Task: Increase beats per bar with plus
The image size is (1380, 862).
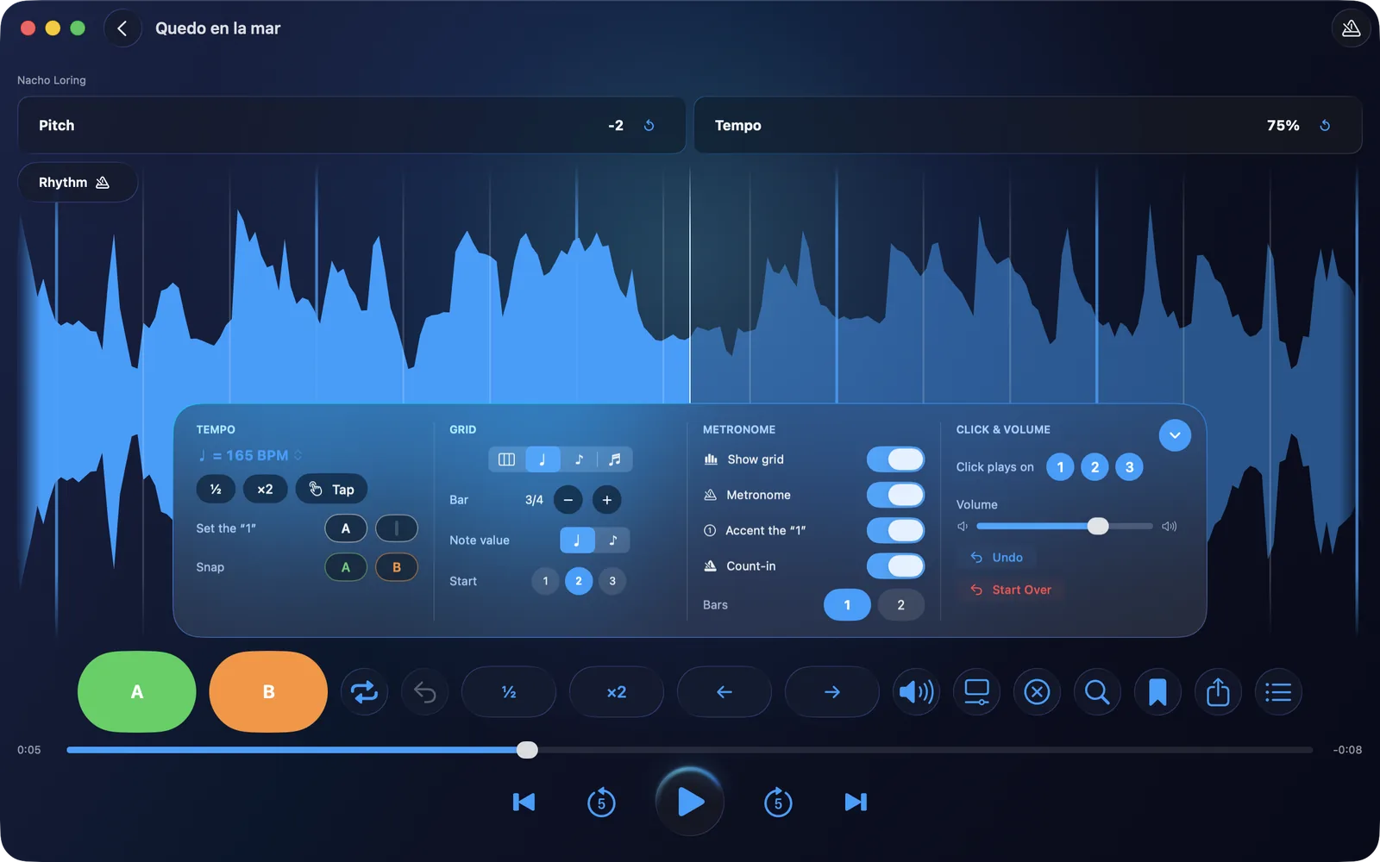Action: 607,500
